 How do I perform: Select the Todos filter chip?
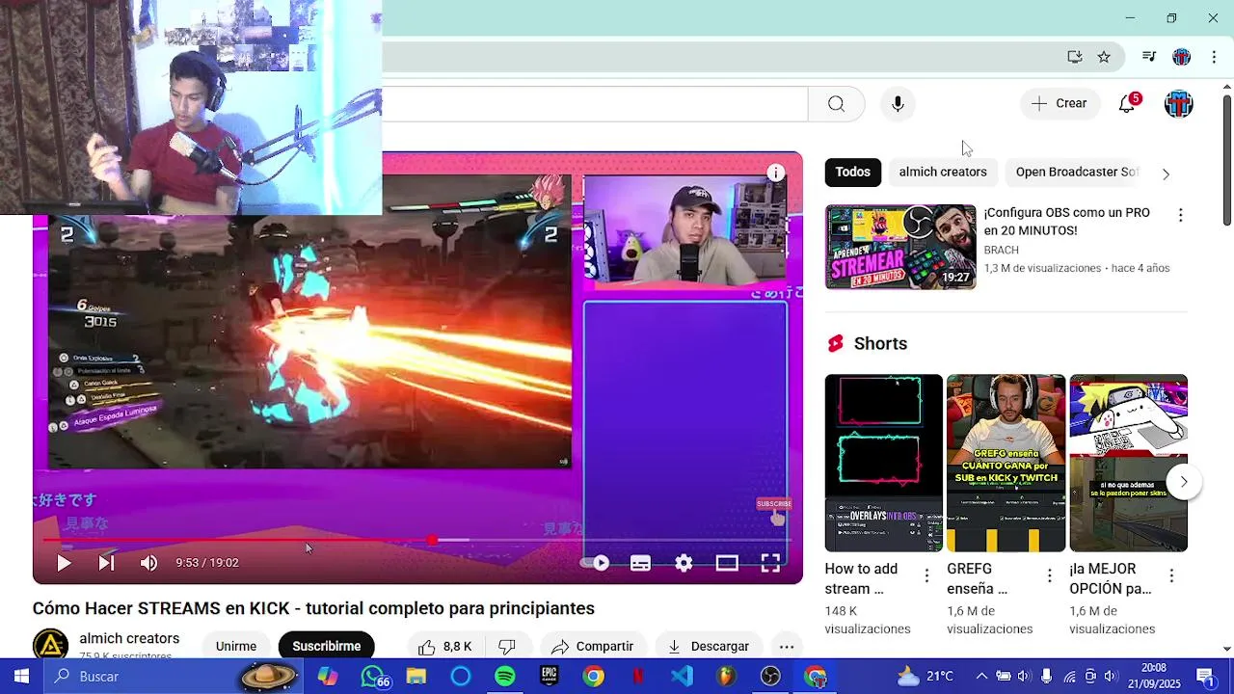coord(852,172)
